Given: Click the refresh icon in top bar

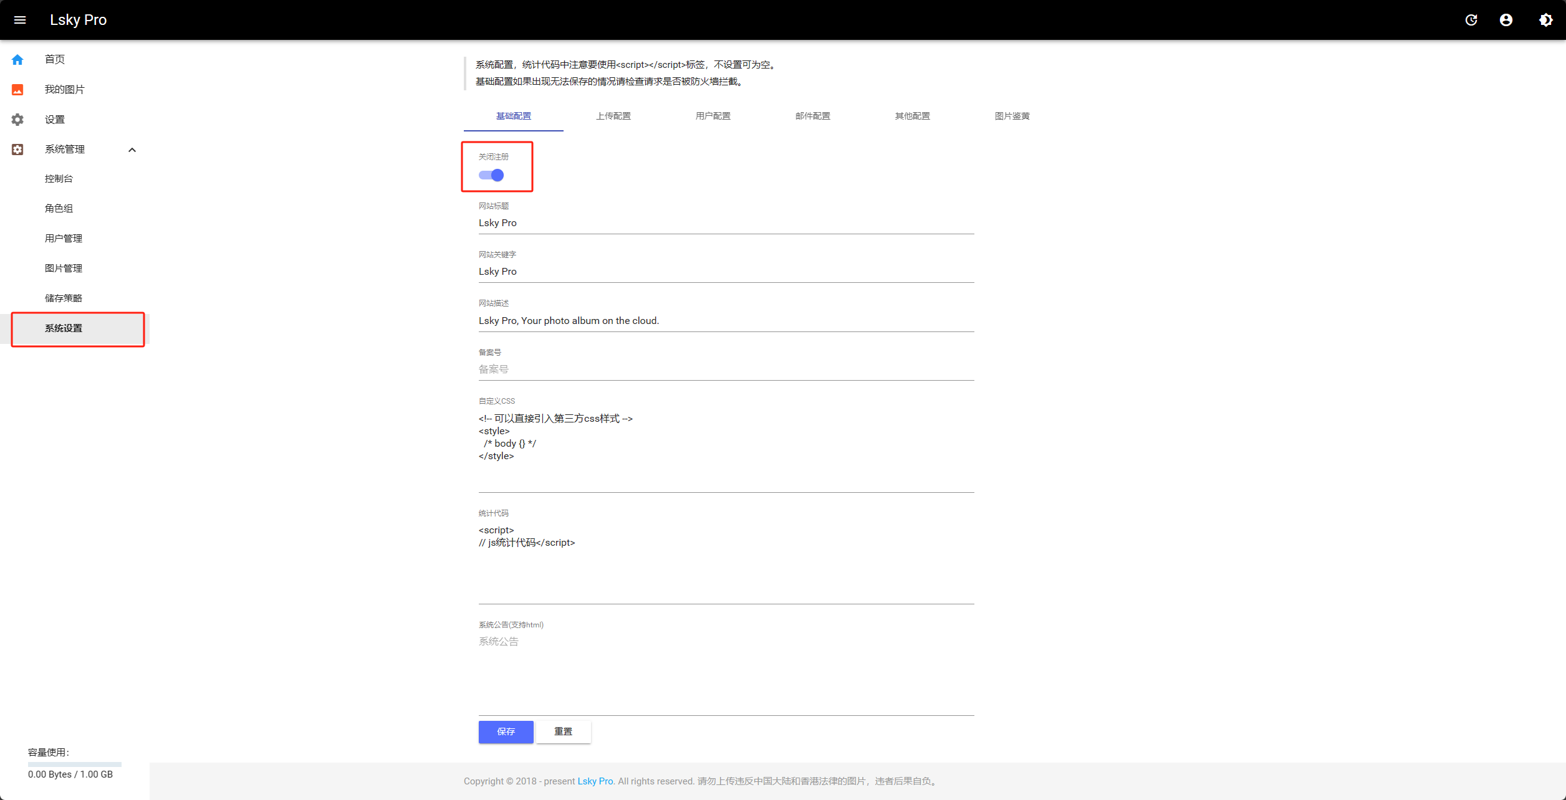Looking at the screenshot, I should (1471, 20).
